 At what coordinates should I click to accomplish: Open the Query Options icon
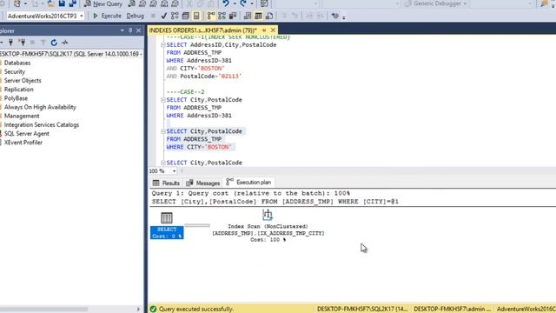(x=185, y=16)
